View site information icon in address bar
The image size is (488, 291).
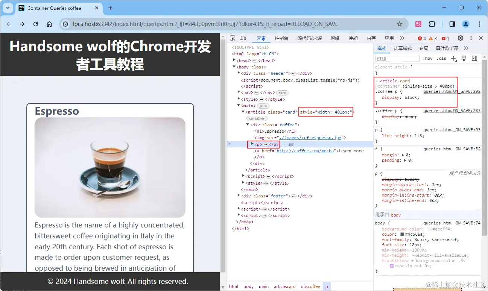pos(65,24)
